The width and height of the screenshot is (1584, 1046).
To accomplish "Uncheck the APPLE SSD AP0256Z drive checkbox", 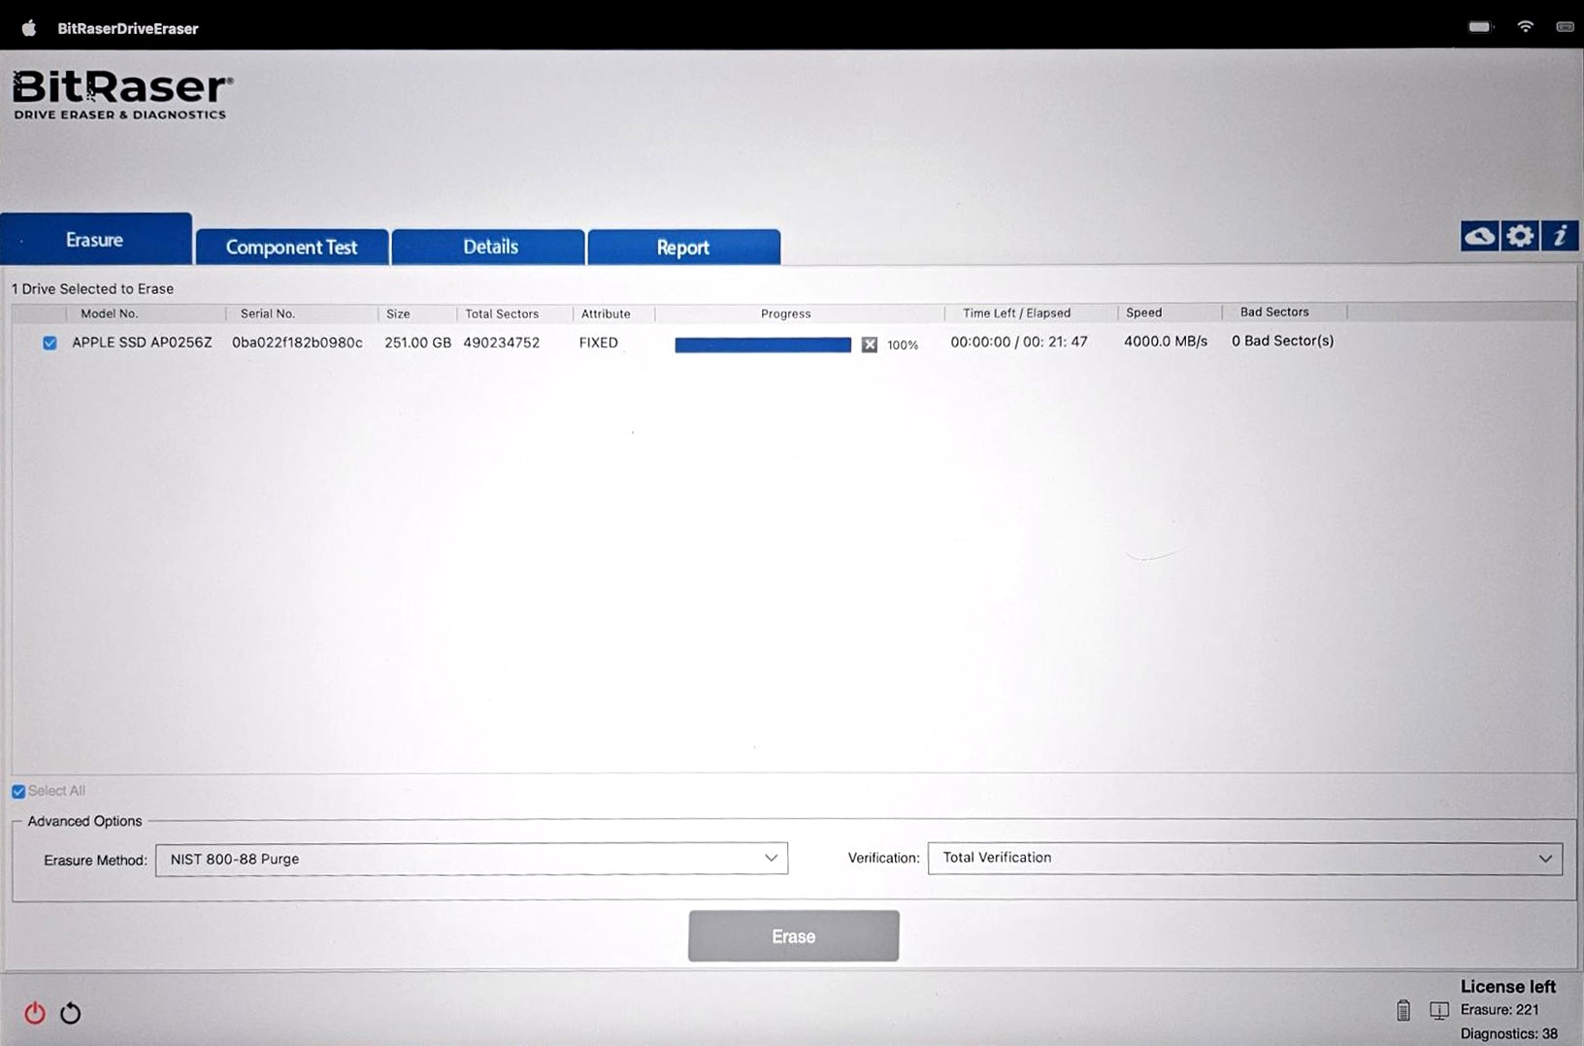I will click(49, 343).
